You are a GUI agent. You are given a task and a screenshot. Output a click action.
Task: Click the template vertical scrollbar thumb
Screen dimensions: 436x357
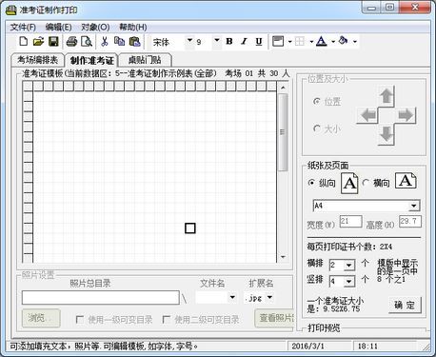click(283, 132)
